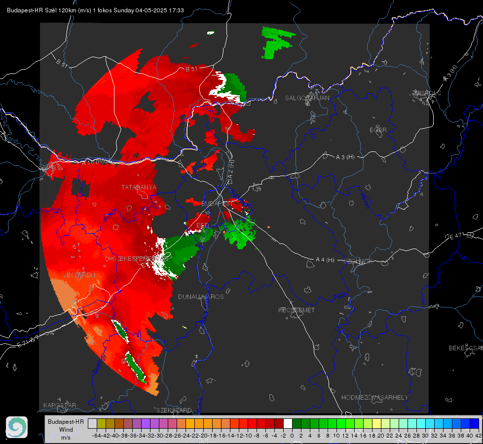The height and width of the screenshot is (444, 483).
Task: Click the MISKOLC city label
Action: [x=428, y=93]
